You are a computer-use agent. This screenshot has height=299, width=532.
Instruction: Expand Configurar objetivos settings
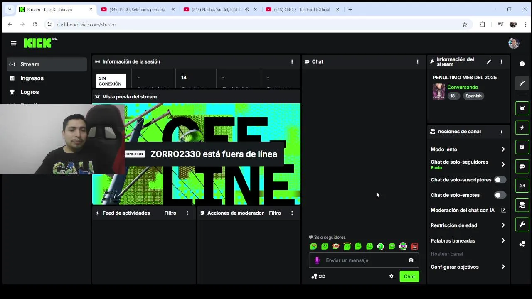[468, 267]
